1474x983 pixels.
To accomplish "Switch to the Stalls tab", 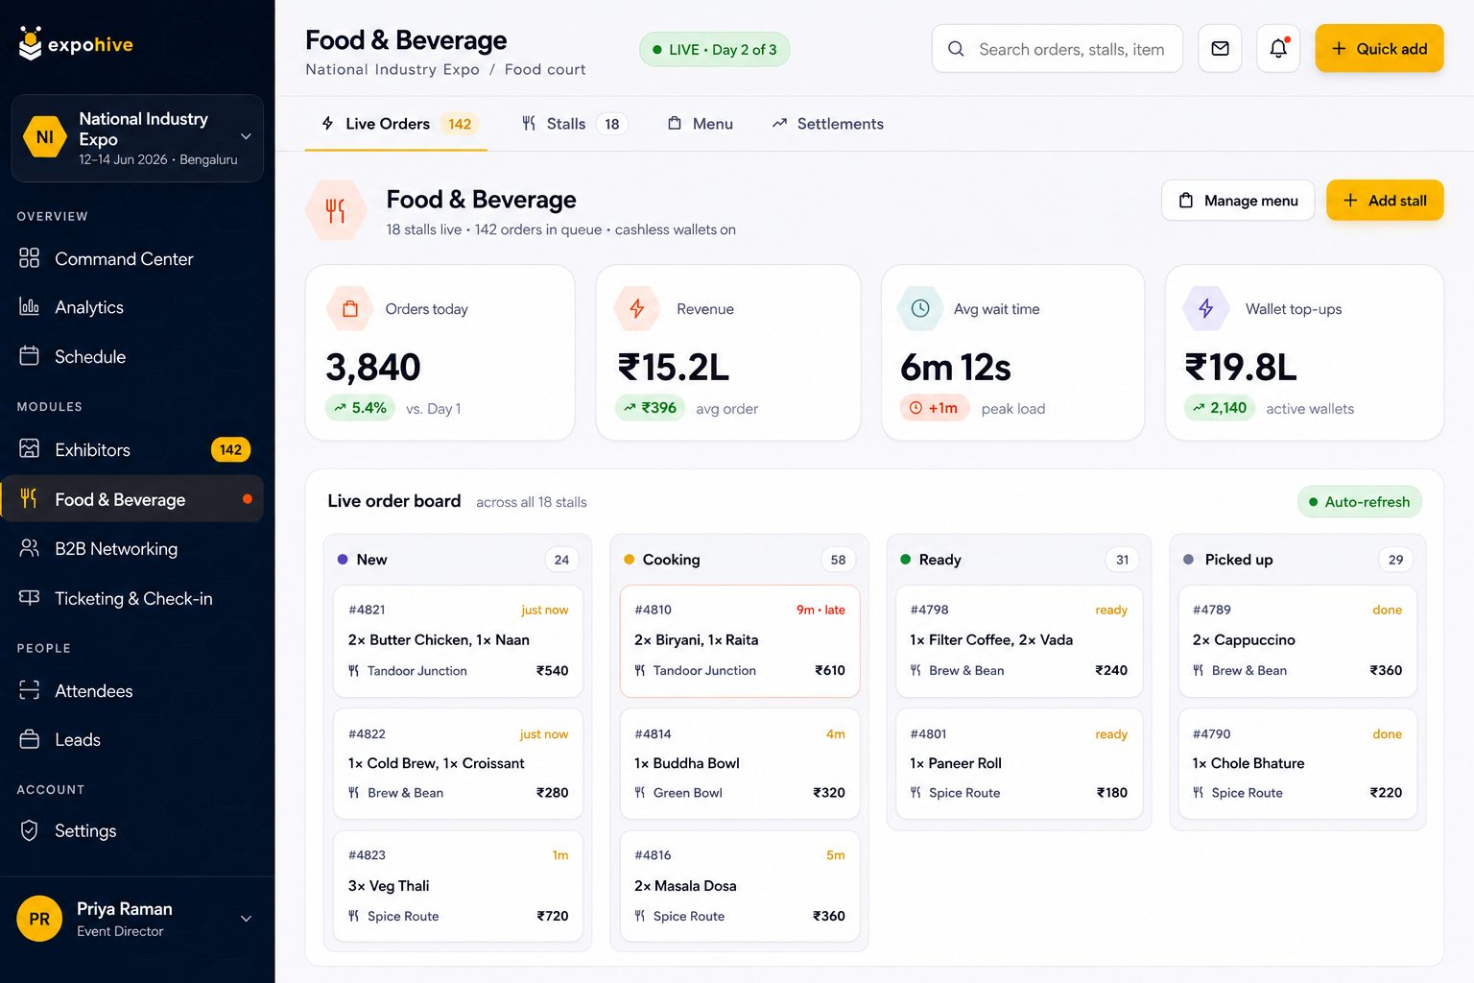I will click(x=574, y=124).
